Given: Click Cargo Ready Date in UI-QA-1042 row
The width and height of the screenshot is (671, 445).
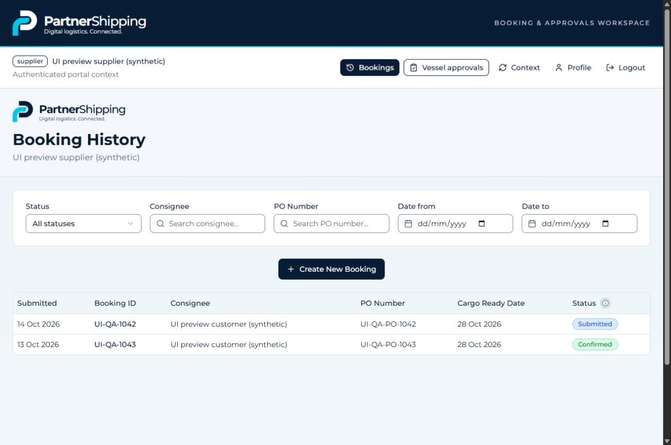Looking at the screenshot, I should coord(480,324).
